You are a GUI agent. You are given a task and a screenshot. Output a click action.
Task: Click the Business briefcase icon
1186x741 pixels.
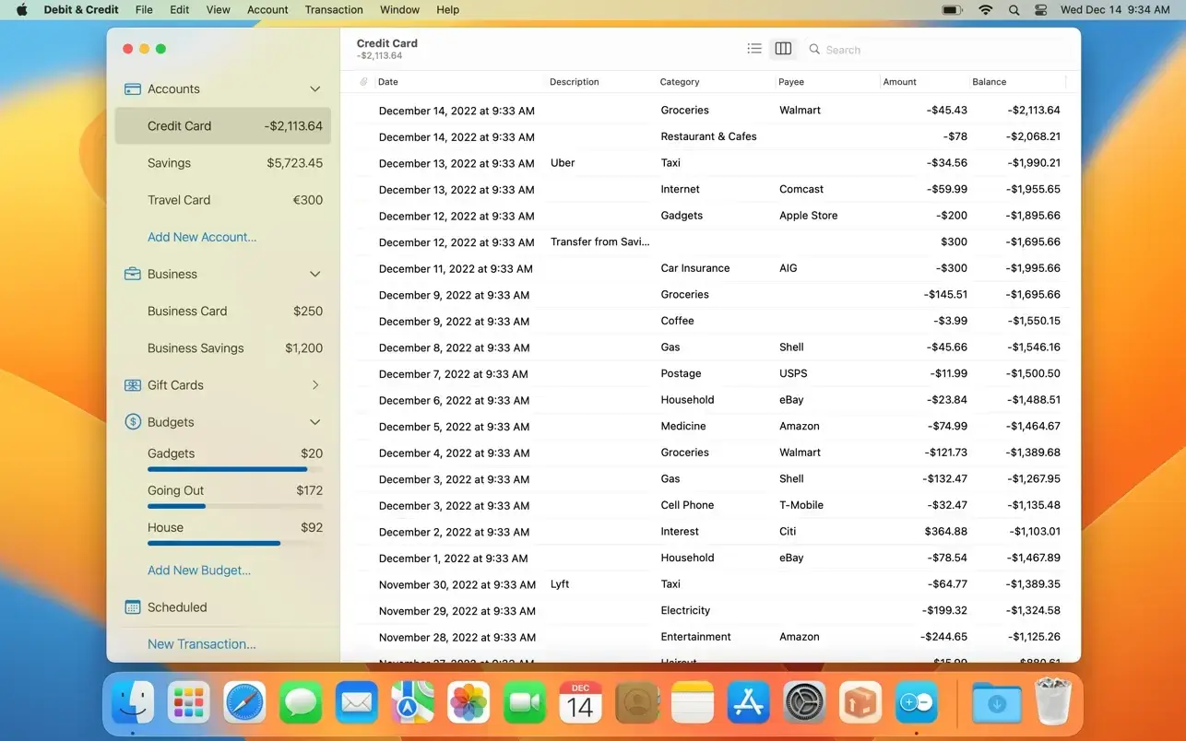(x=132, y=275)
